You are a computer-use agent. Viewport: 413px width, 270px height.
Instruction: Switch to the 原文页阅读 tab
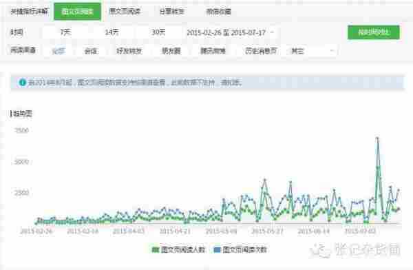pyautogui.click(x=125, y=11)
